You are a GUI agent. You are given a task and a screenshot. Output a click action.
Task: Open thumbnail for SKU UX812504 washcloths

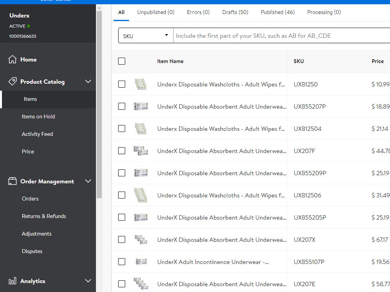pyautogui.click(x=141, y=128)
